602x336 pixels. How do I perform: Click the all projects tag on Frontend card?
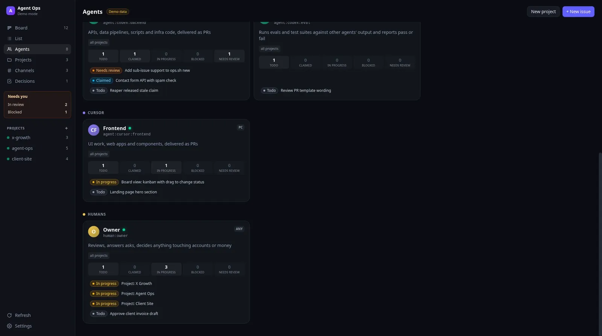pyautogui.click(x=99, y=154)
